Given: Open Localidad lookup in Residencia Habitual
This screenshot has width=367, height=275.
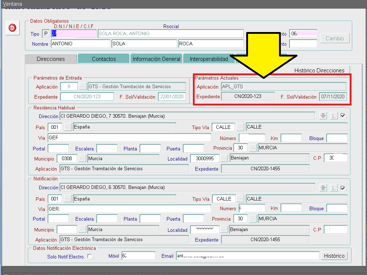Looking at the screenshot, I should click(x=224, y=158).
